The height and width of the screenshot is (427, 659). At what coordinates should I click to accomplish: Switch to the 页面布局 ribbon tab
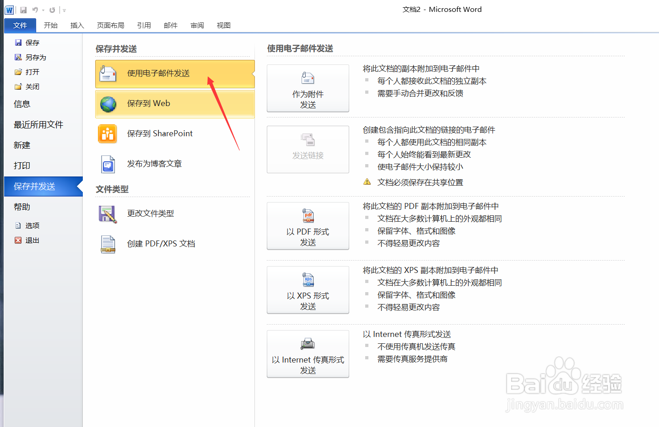111,26
